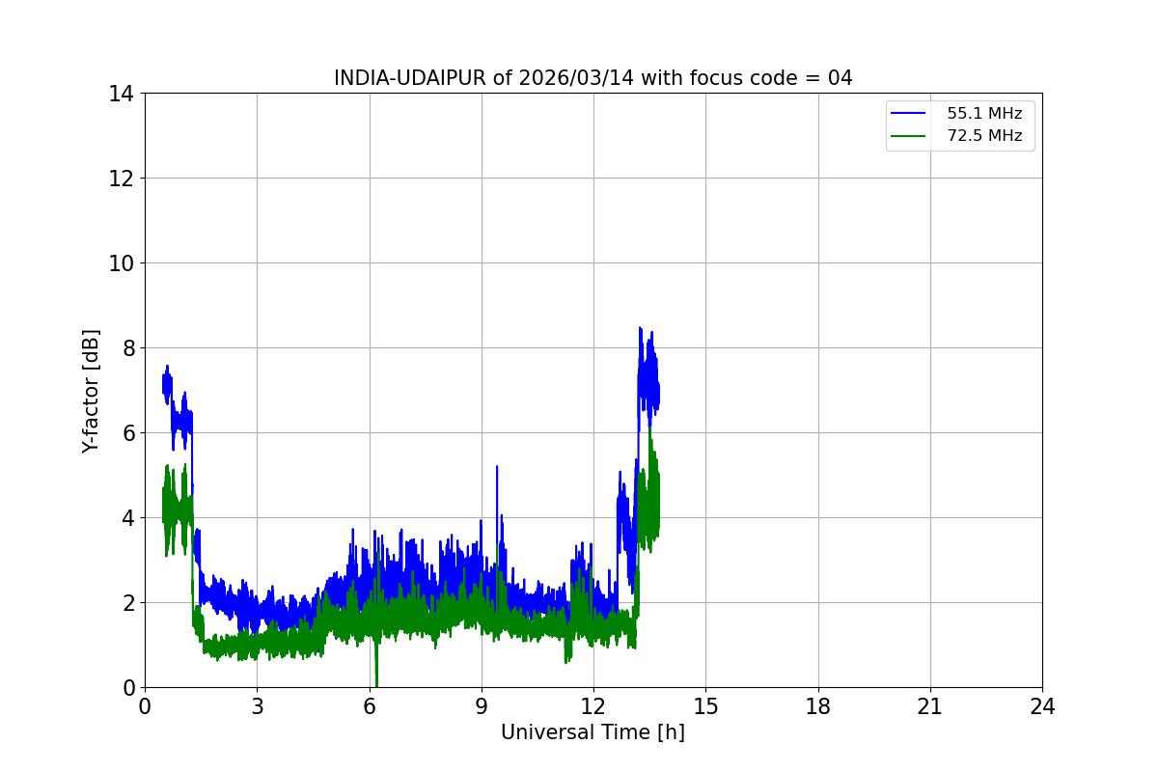Image resolution: width=1158 pixels, height=772 pixels.
Task: Click the x-axis tick label '21'
Action: (930, 706)
